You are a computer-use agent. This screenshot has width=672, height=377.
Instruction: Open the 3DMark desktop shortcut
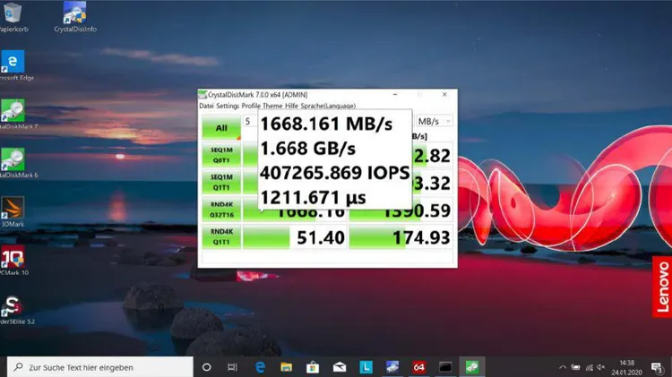(13, 211)
